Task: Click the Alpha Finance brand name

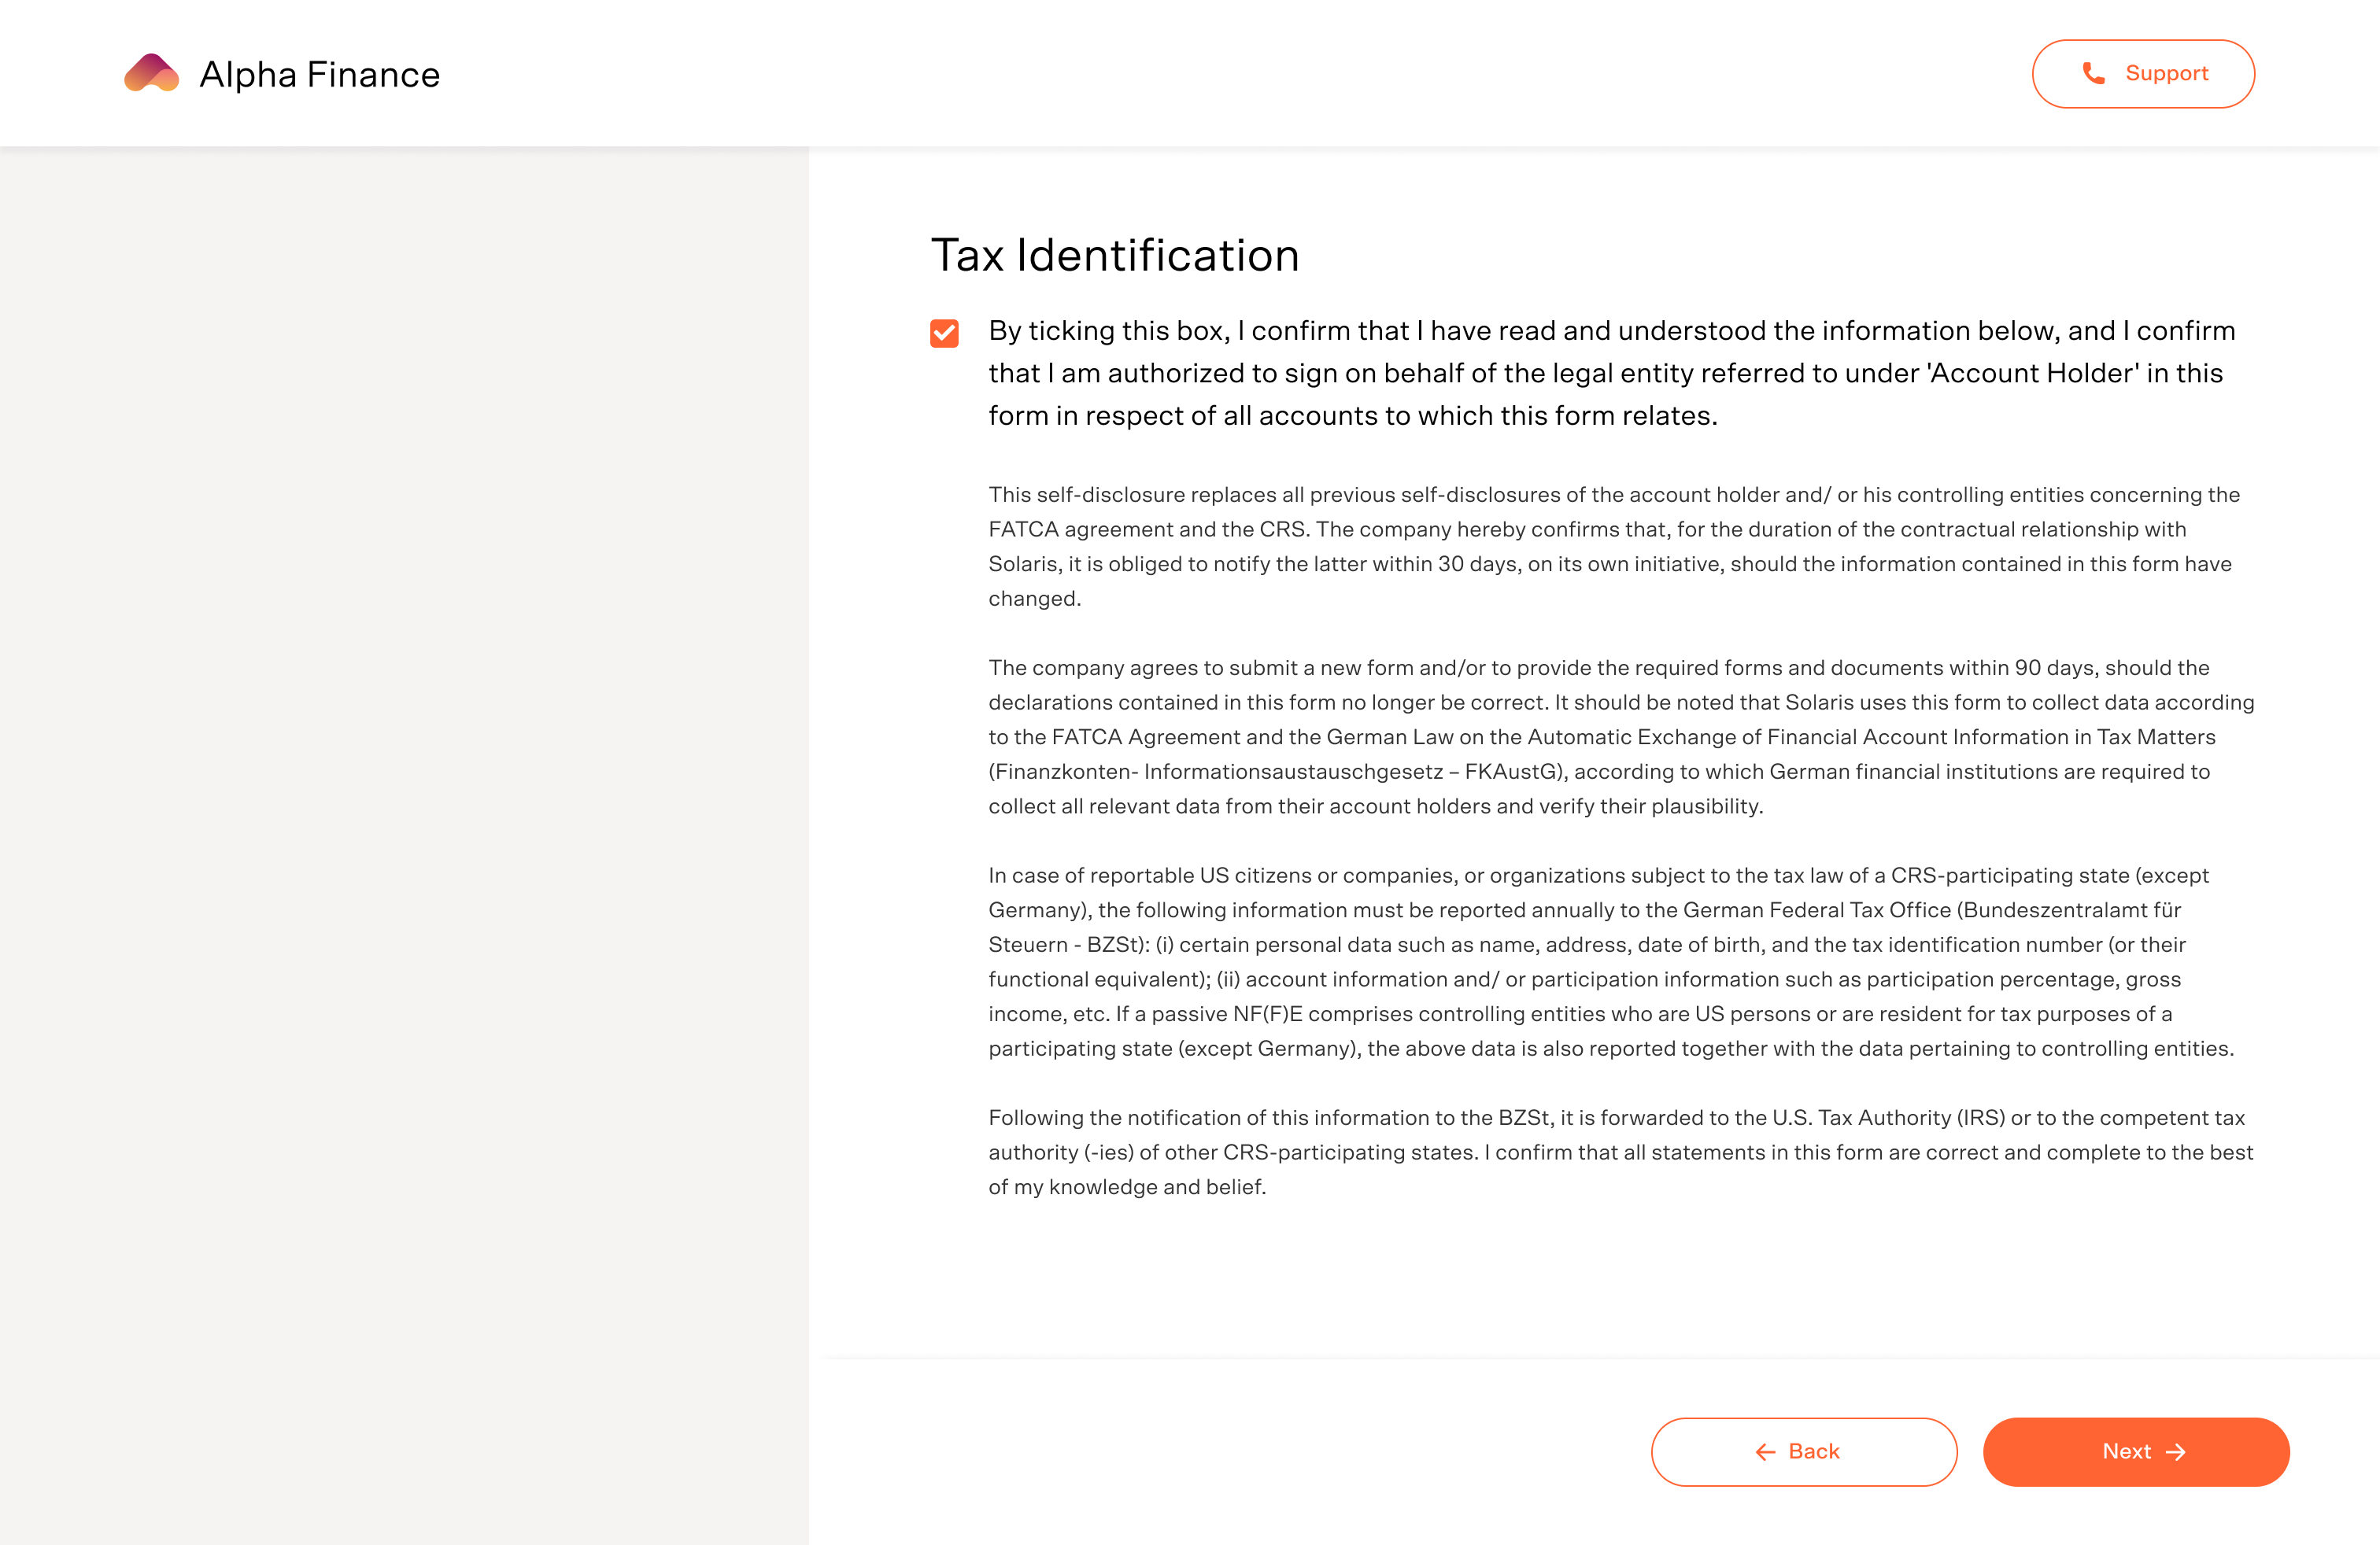Action: coord(320,75)
